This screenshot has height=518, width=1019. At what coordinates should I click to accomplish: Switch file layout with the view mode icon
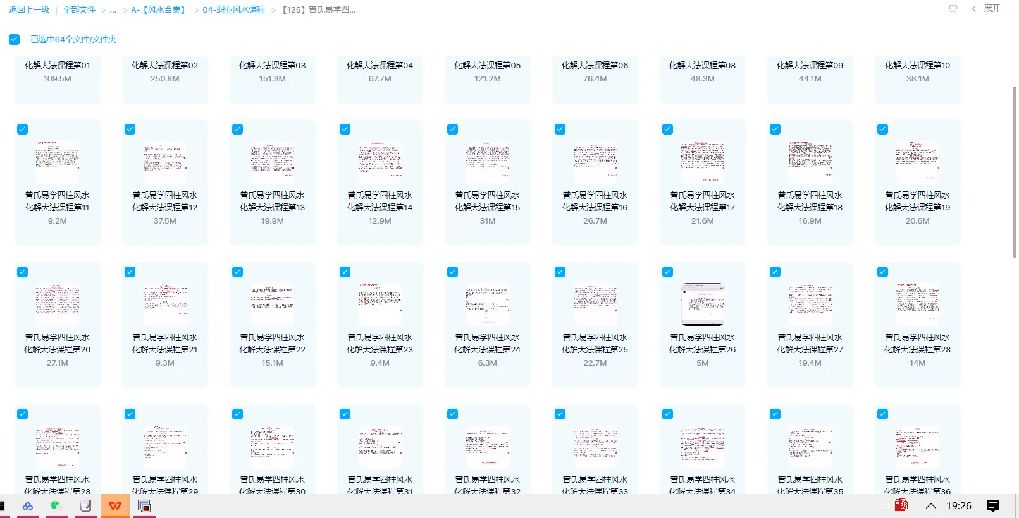953,9
